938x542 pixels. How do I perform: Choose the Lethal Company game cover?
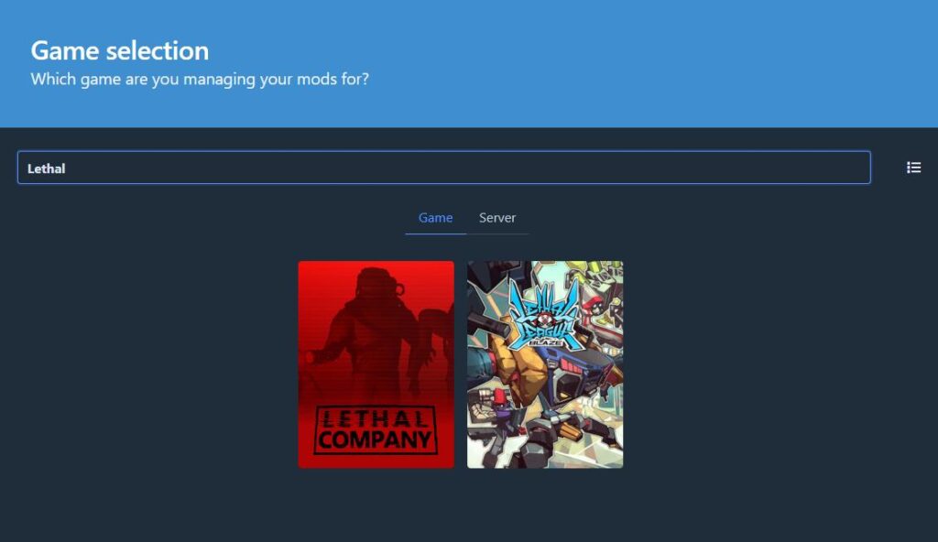(376, 364)
